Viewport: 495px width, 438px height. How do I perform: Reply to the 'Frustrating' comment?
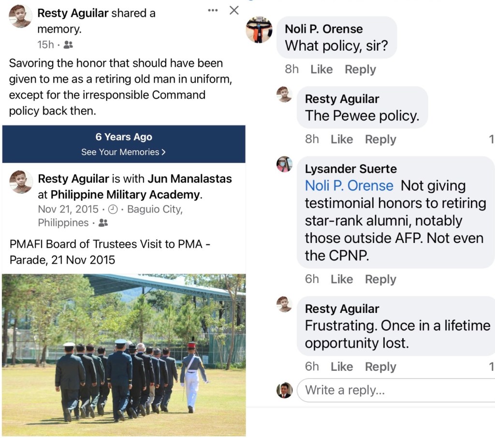tap(380, 367)
